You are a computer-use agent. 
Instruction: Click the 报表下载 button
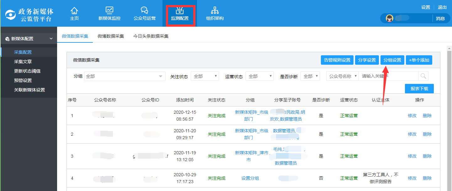click(x=419, y=89)
